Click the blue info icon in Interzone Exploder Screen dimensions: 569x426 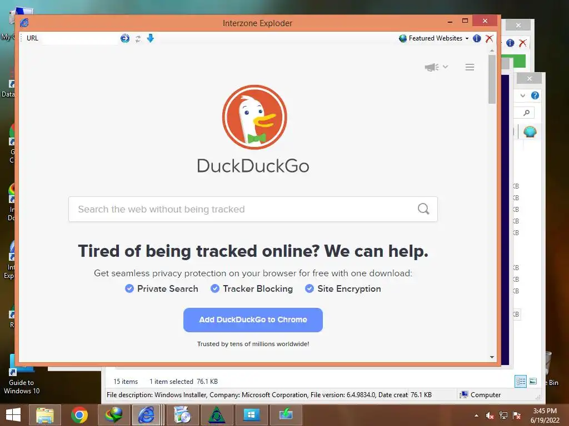tap(477, 38)
